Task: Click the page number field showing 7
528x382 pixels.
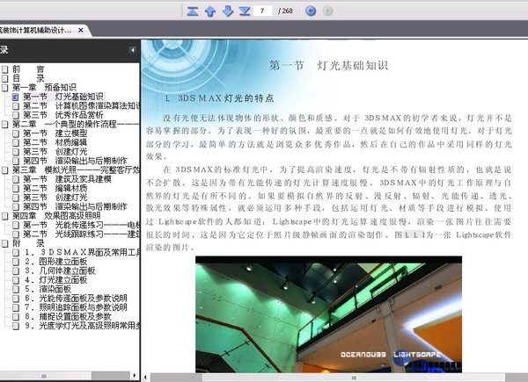Action: (262, 11)
